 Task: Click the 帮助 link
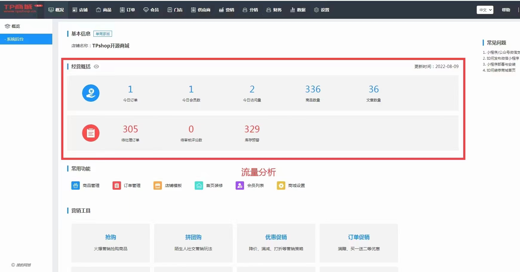(506, 10)
